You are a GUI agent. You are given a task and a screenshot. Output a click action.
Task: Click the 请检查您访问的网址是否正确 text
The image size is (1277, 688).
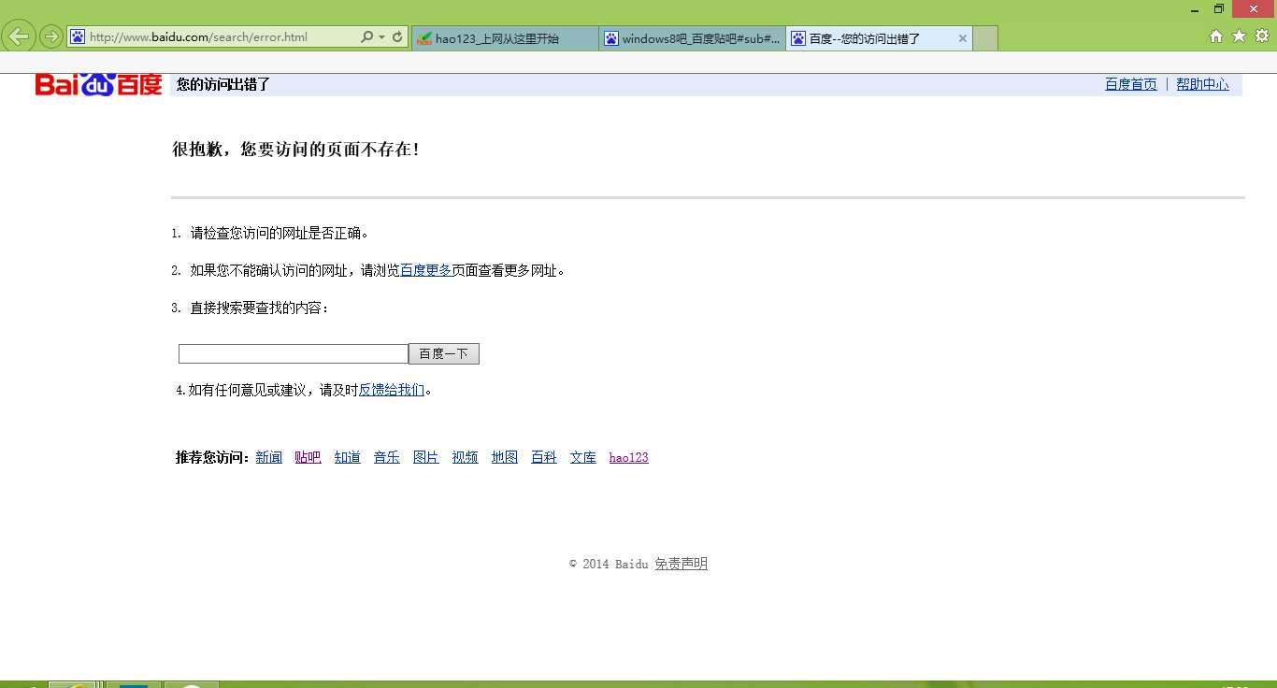[280, 233]
